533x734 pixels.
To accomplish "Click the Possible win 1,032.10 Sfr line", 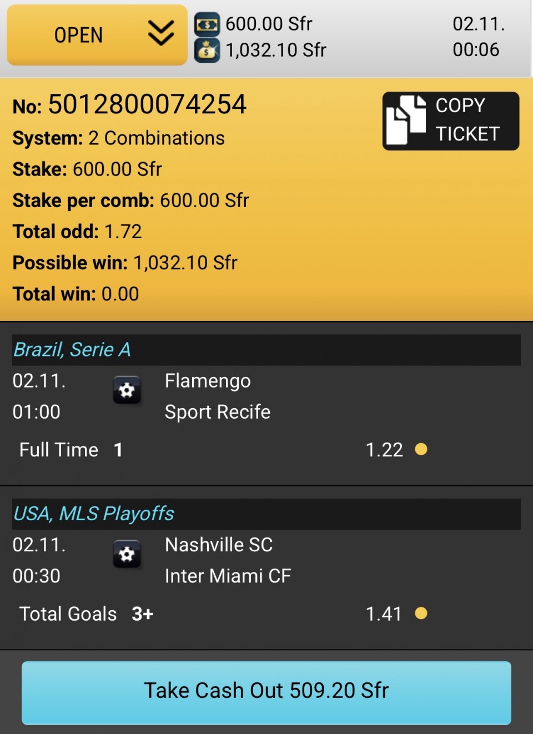I will [x=125, y=263].
